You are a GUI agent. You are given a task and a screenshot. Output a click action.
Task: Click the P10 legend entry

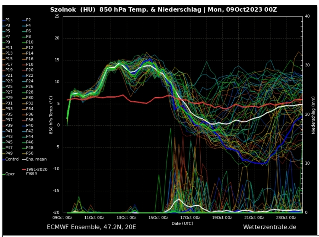30,42
